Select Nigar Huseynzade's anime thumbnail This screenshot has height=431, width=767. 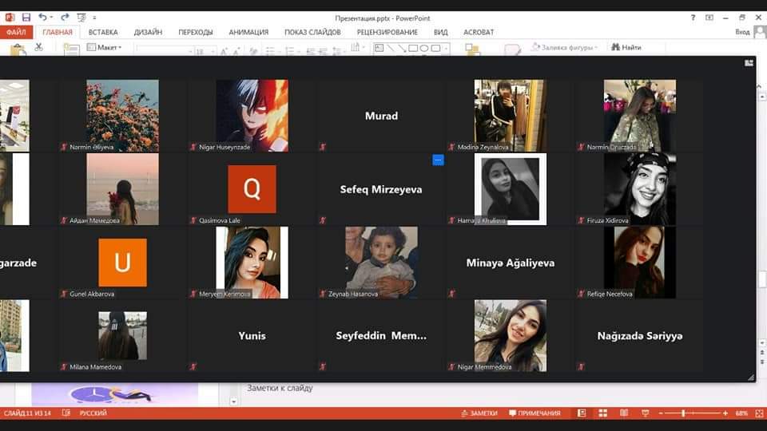[x=252, y=116]
